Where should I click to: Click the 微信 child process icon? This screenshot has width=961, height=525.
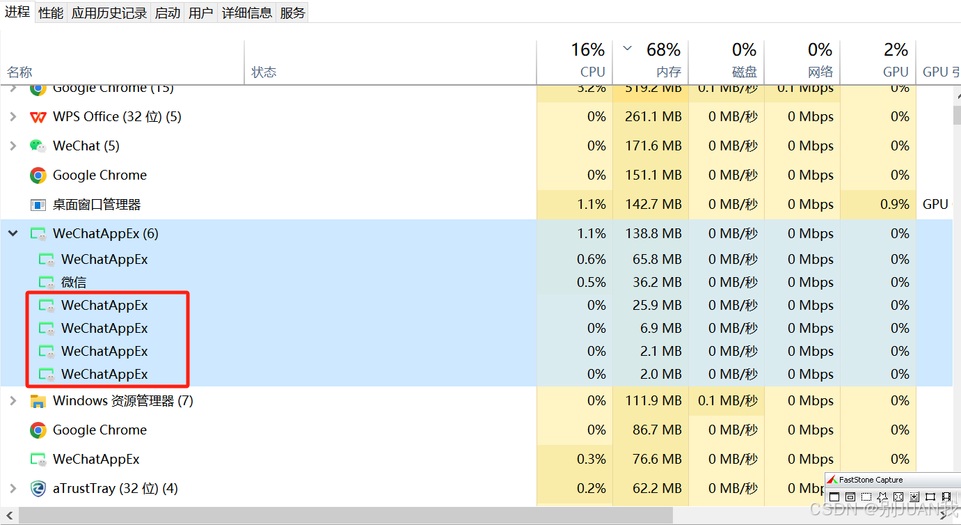click(47, 283)
